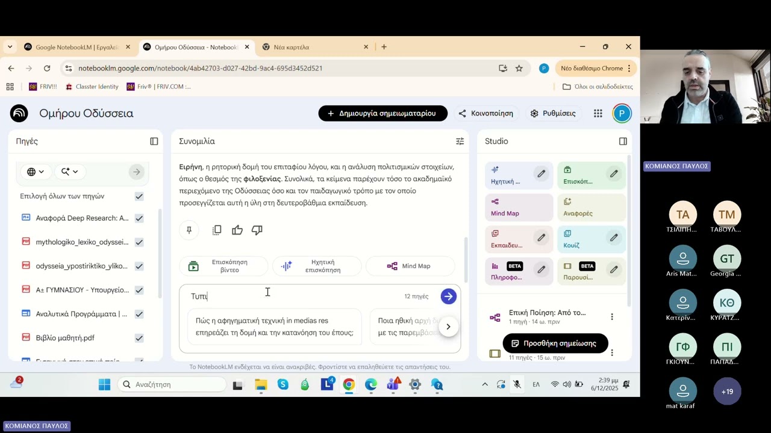
Task: Select suggested question about in medias res
Action: (x=275, y=327)
